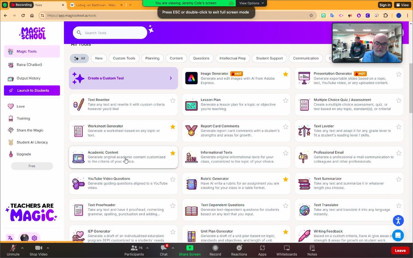413x258 pixels.
Task: Click the Text Rewriter pencil icon
Action: click(78, 104)
